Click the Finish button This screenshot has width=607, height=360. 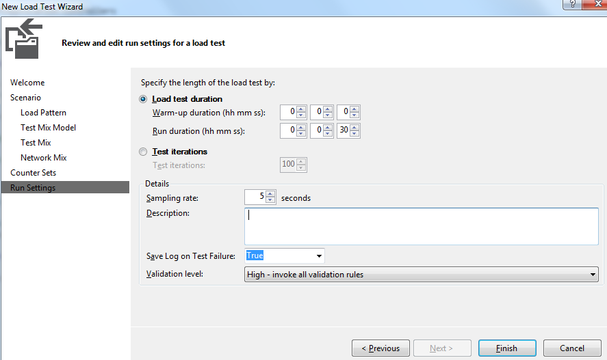tap(507, 348)
